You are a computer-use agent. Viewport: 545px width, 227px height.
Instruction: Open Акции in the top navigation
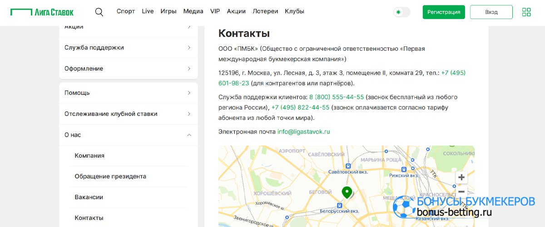(x=236, y=11)
